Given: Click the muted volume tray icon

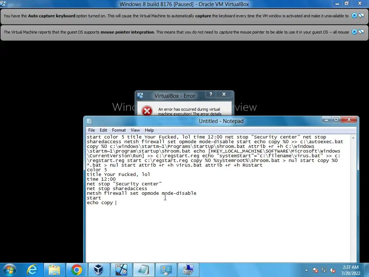Looking at the screenshot, I should [333, 270].
